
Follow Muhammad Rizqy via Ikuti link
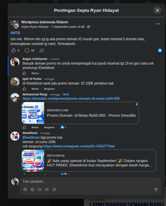(x=66, y=94)
